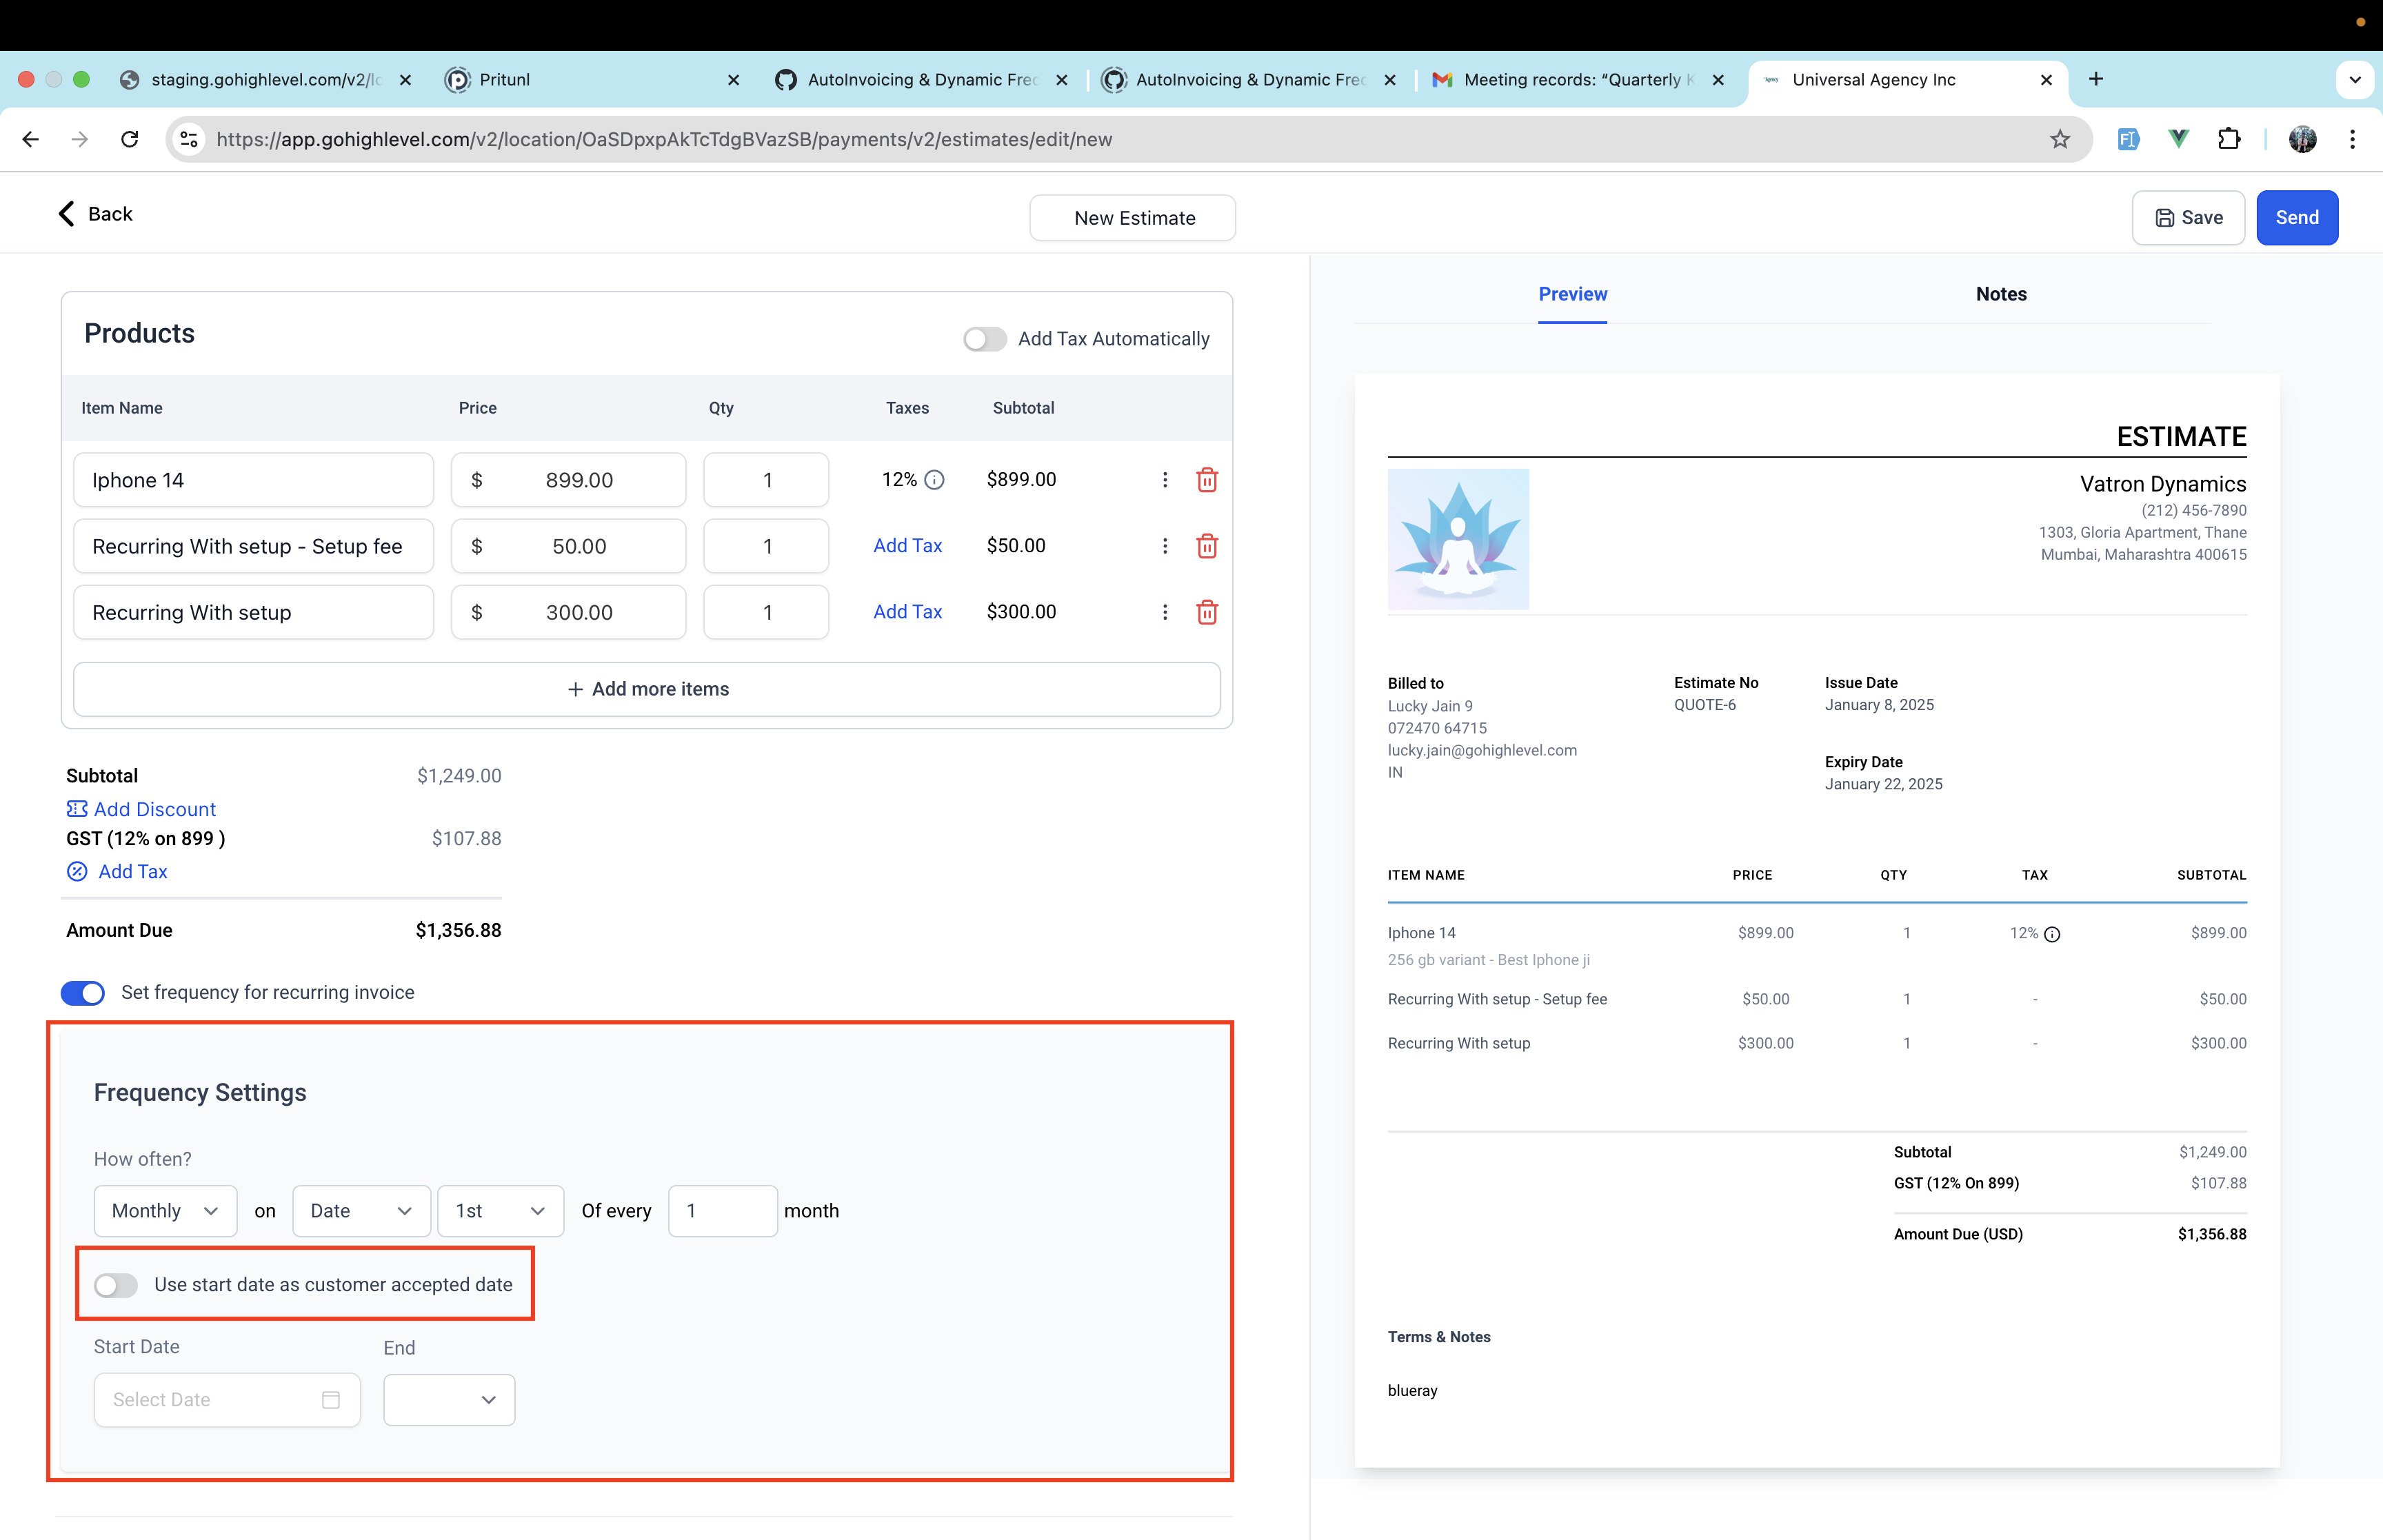
Task: Delete the Iphone 14 line item
Action: (x=1207, y=480)
